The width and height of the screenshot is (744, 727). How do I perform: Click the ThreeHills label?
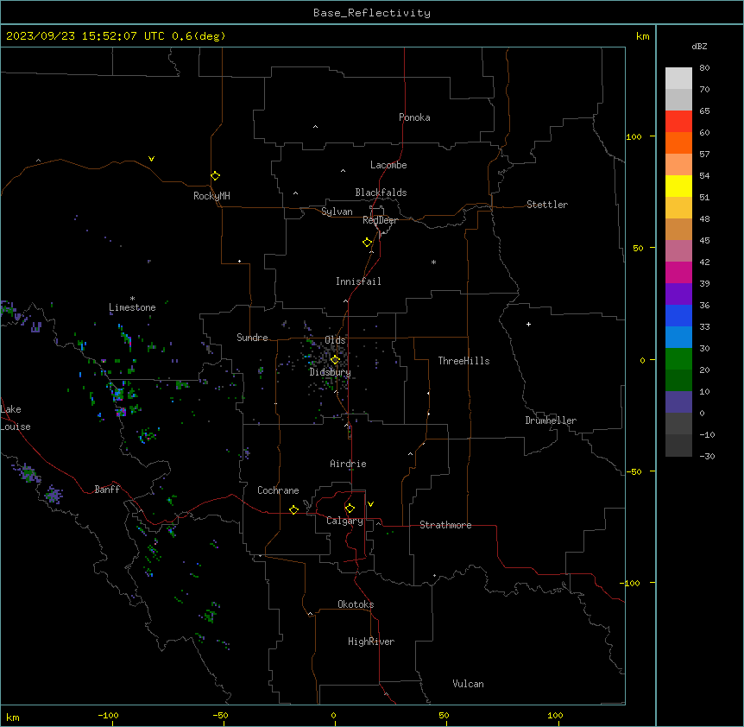(463, 361)
